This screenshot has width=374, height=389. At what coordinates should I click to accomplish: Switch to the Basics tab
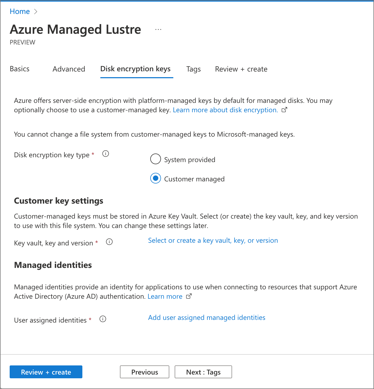pos(20,69)
